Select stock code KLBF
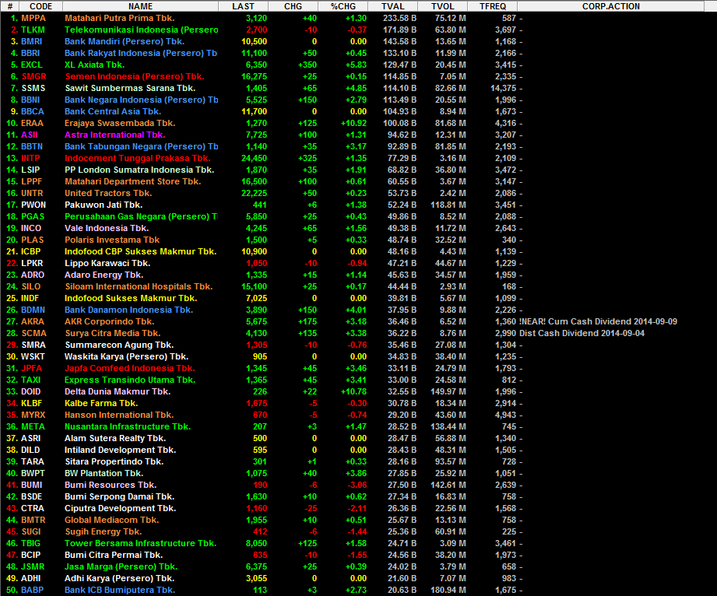This screenshot has height=596, width=717. pyautogui.click(x=32, y=403)
